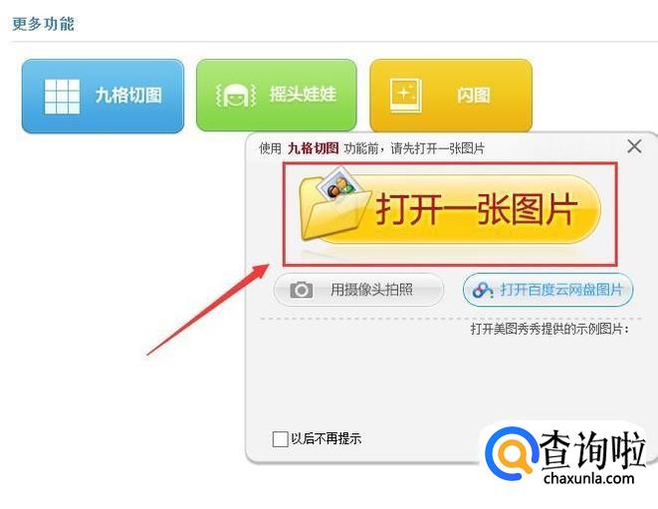Click the camera icon

coord(302,290)
